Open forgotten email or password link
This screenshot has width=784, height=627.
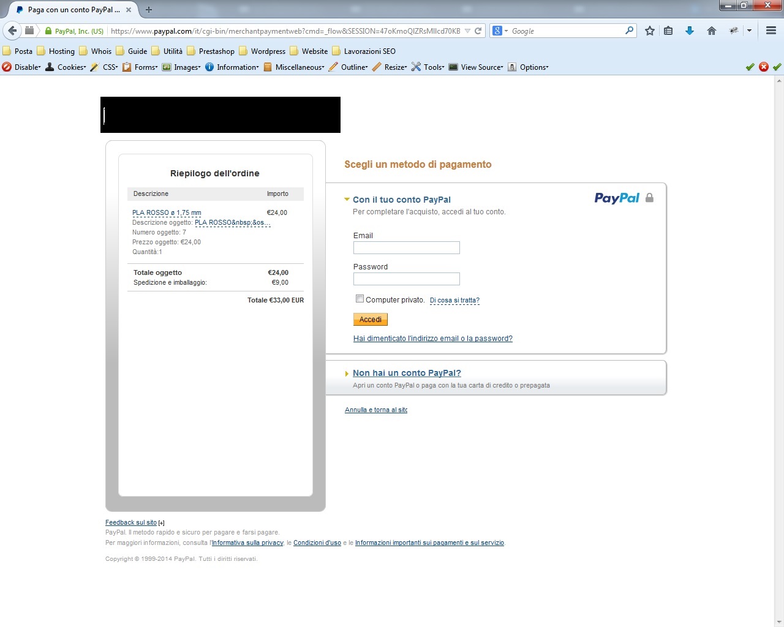[x=433, y=339]
